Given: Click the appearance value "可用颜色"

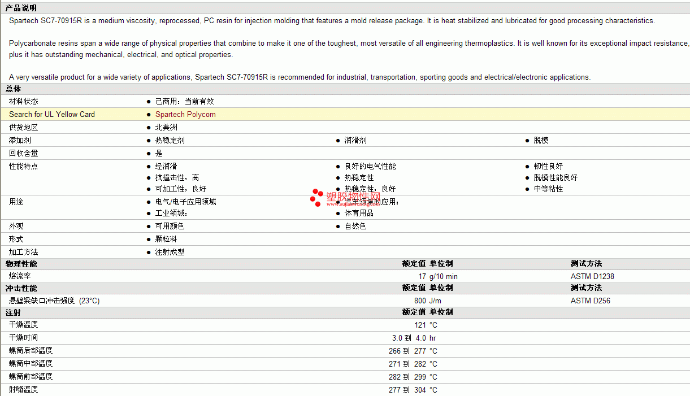Looking at the screenshot, I should [x=170, y=226].
